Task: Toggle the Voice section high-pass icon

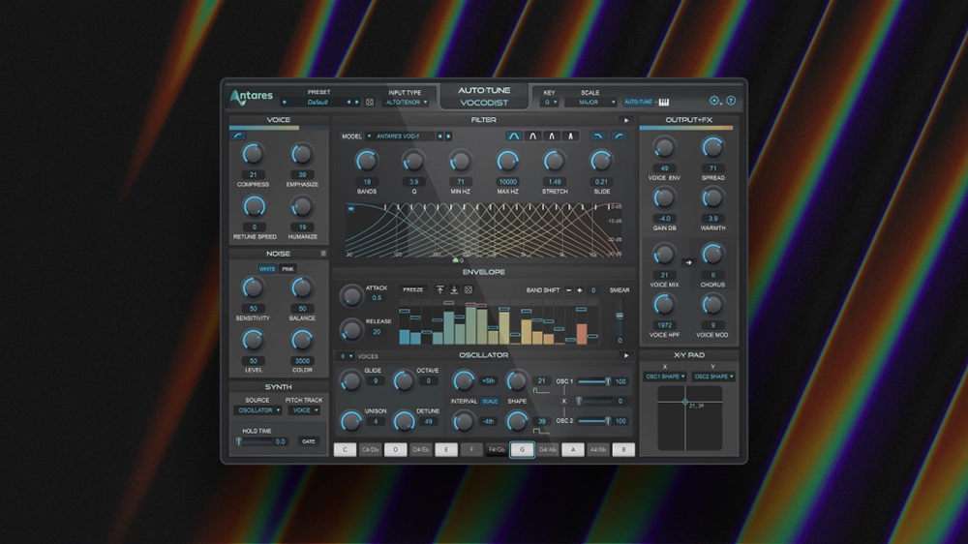Action: [x=239, y=136]
